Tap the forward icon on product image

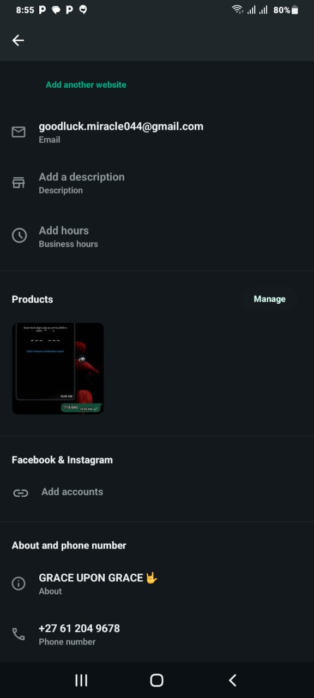click(82, 359)
